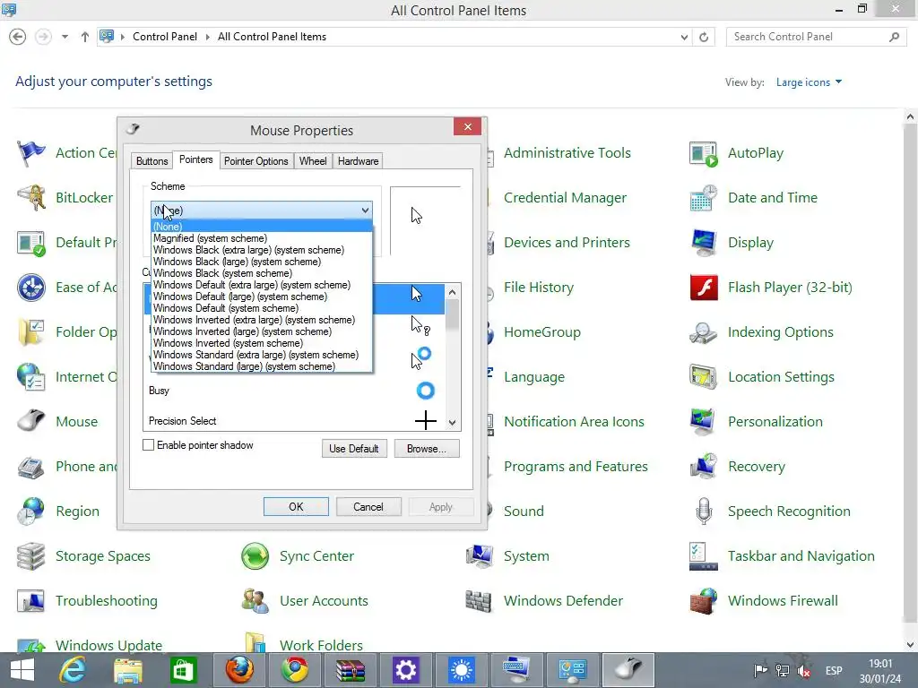The width and height of the screenshot is (918, 688).
Task: Open the User Accounts icon
Action: tap(255, 601)
